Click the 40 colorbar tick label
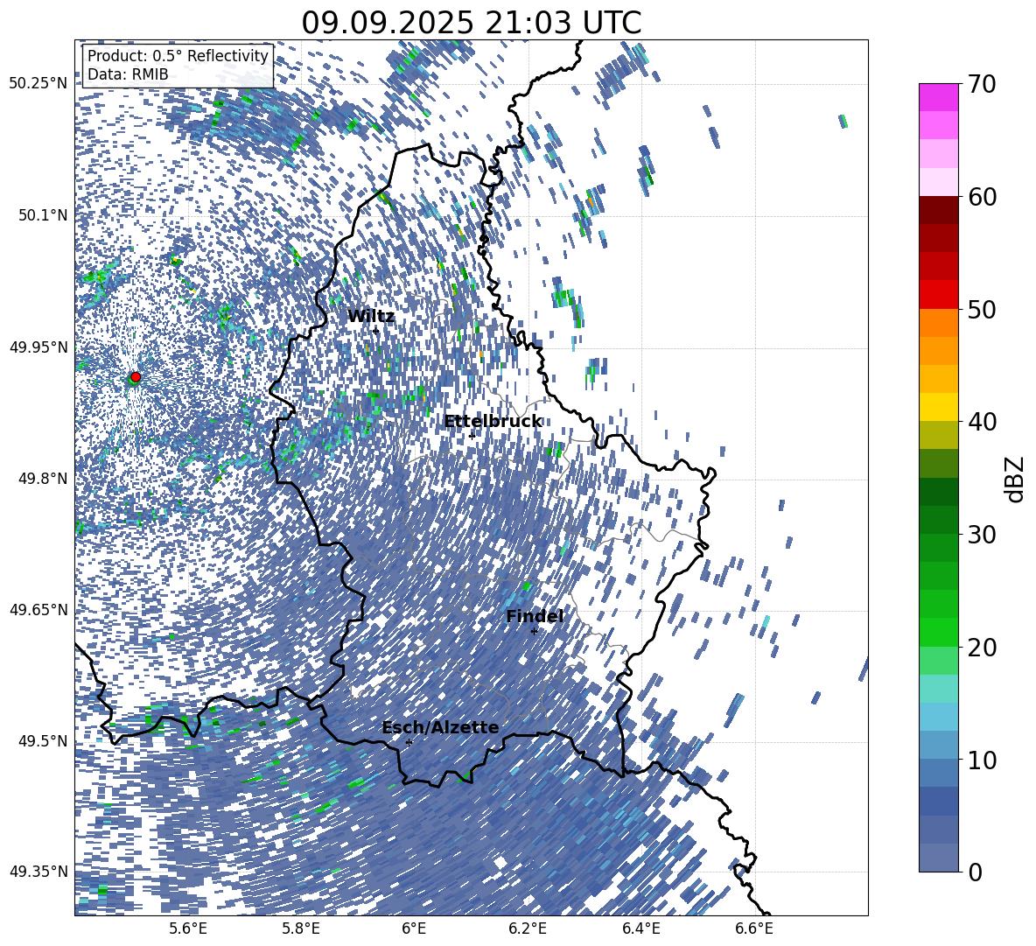Screen dimensions: 1036x946 click(983, 422)
